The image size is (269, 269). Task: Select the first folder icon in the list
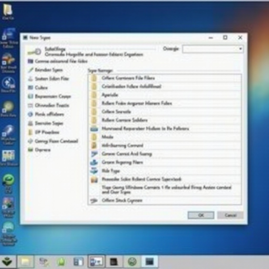pyautogui.click(x=94, y=78)
